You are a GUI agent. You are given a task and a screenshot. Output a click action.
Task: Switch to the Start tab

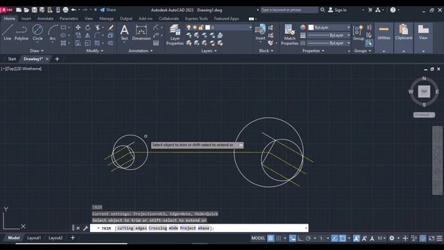tap(12, 59)
